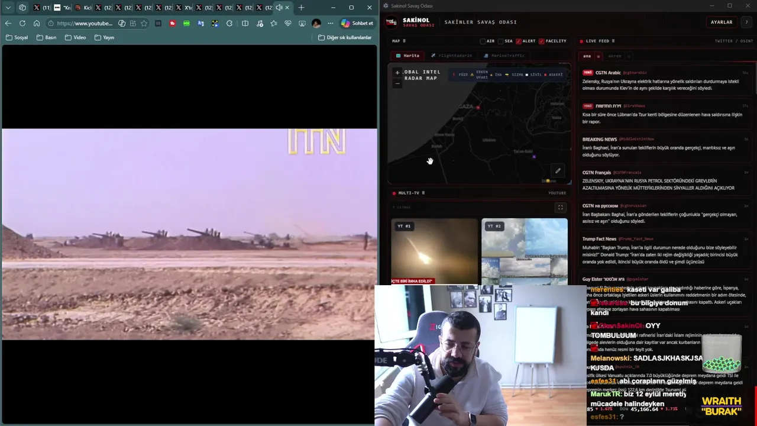Image resolution: width=757 pixels, height=426 pixels.
Task: Open Edge split screen icon
Action: [x=245, y=23]
